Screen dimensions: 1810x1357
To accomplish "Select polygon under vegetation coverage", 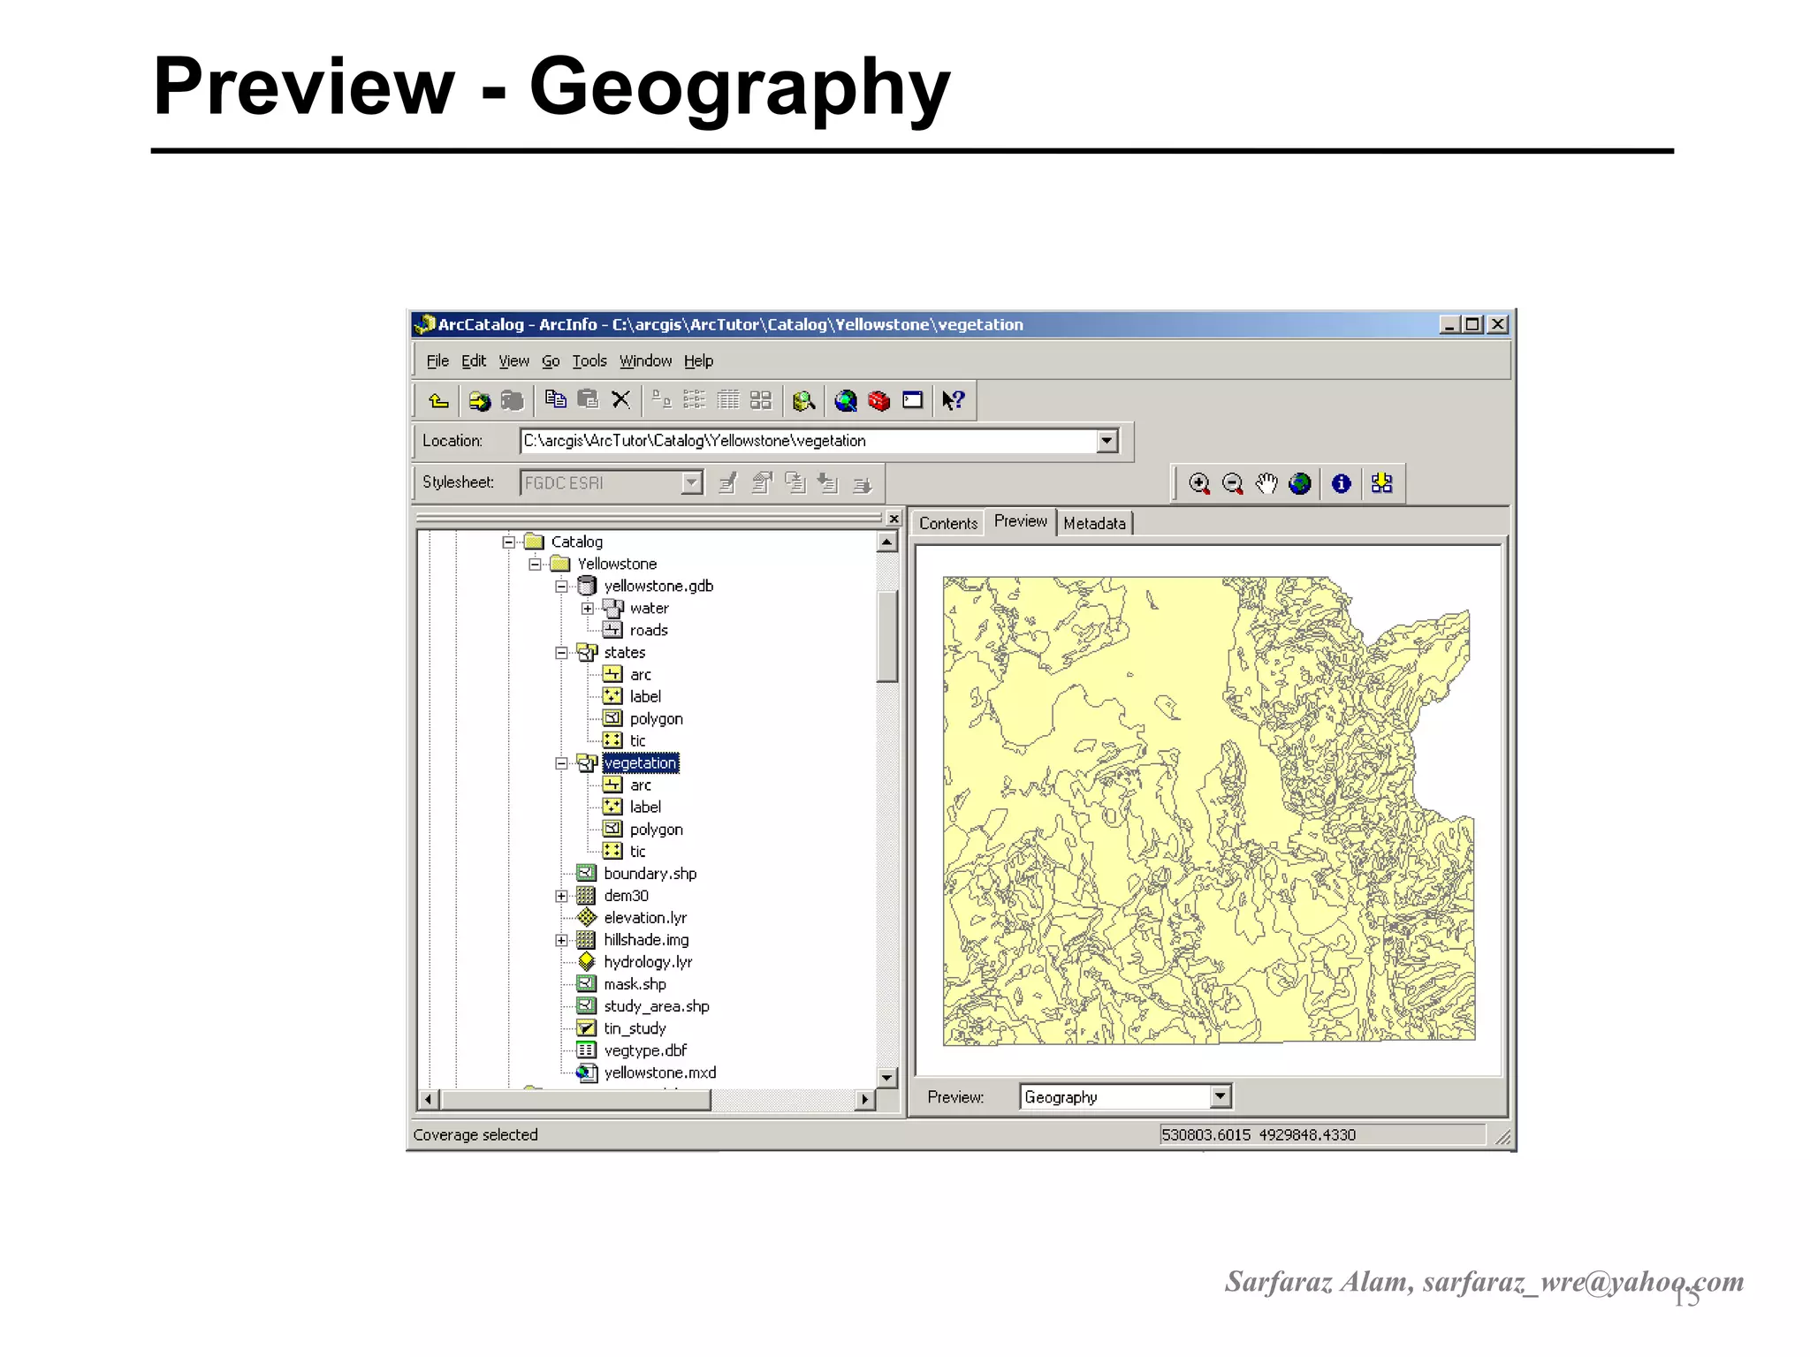I will click(656, 830).
